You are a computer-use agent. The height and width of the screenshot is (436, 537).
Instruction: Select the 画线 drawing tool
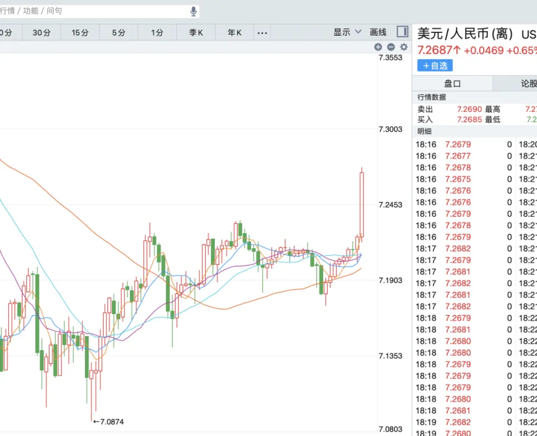[378, 32]
